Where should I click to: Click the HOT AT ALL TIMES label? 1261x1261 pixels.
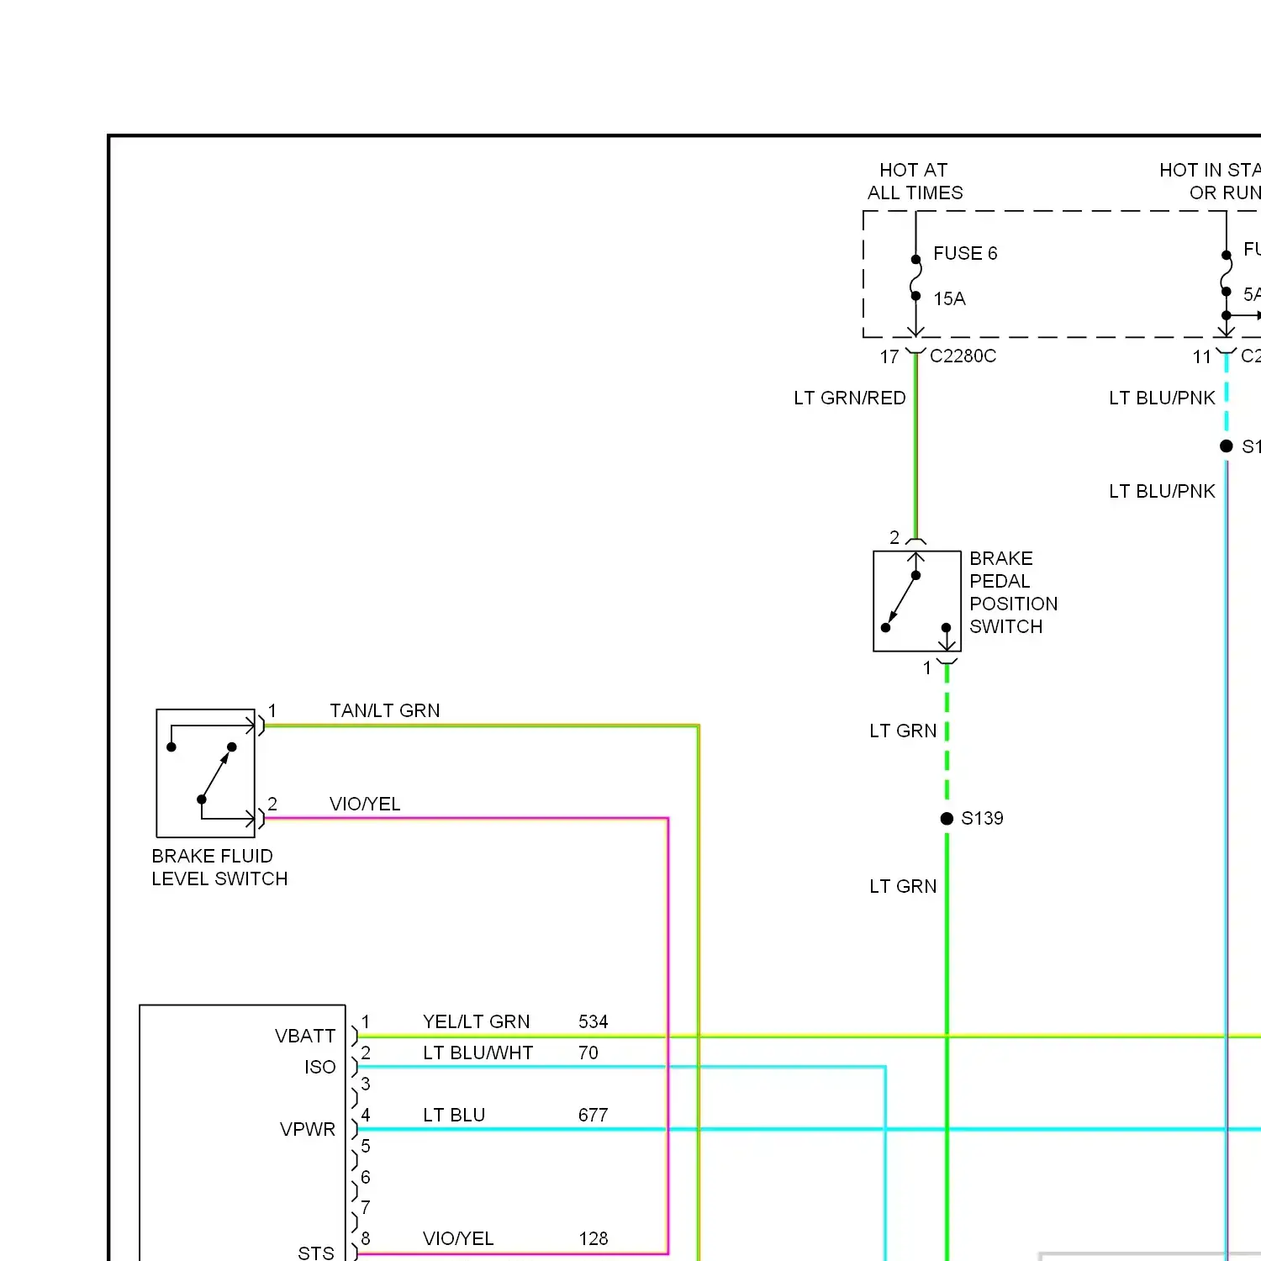[915, 181]
